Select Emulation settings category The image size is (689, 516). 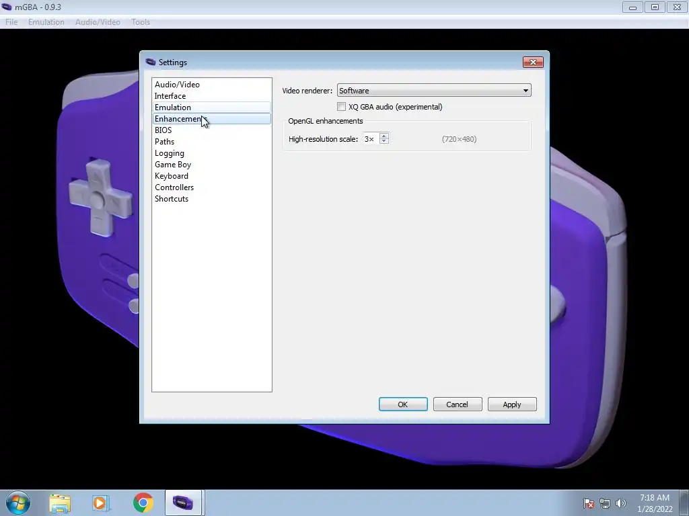pyautogui.click(x=212, y=107)
